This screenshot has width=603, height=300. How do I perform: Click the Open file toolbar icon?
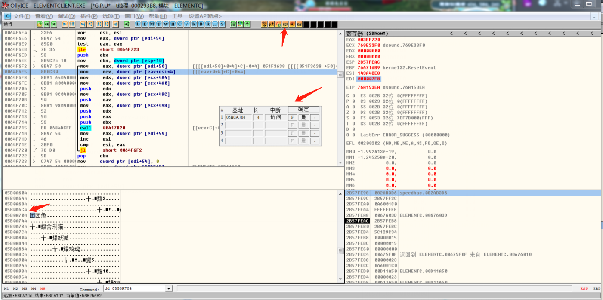pos(40,24)
